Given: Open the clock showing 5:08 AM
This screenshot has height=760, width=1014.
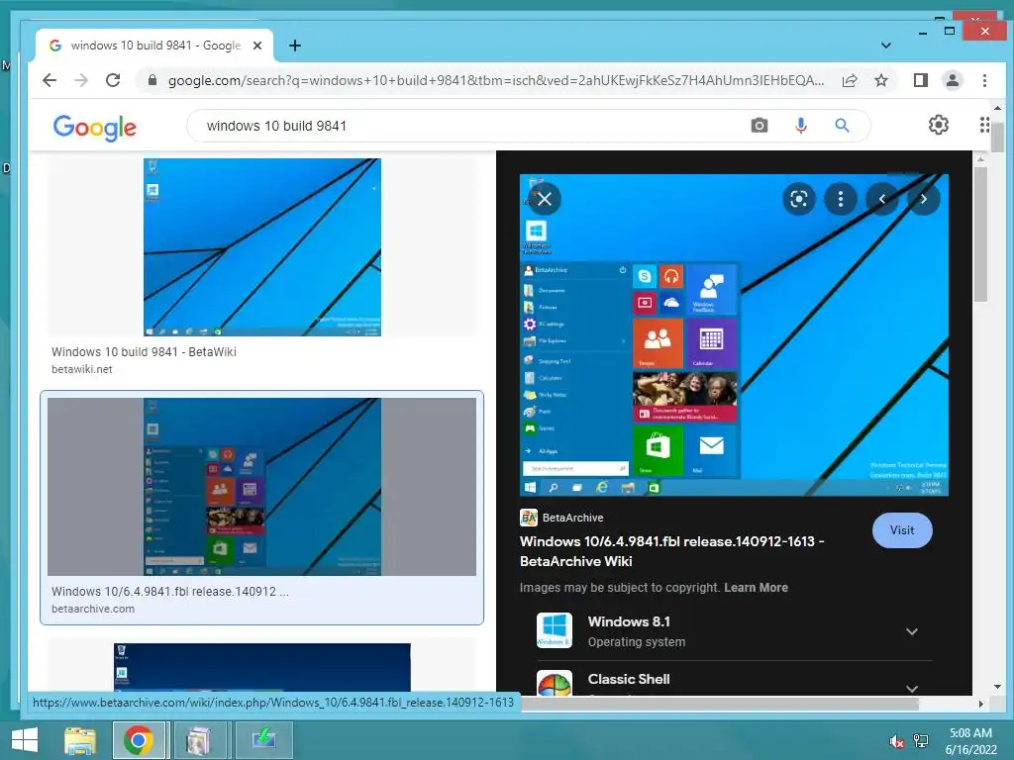Looking at the screenshot, I should pyautogui.click(x=970, y=741).
